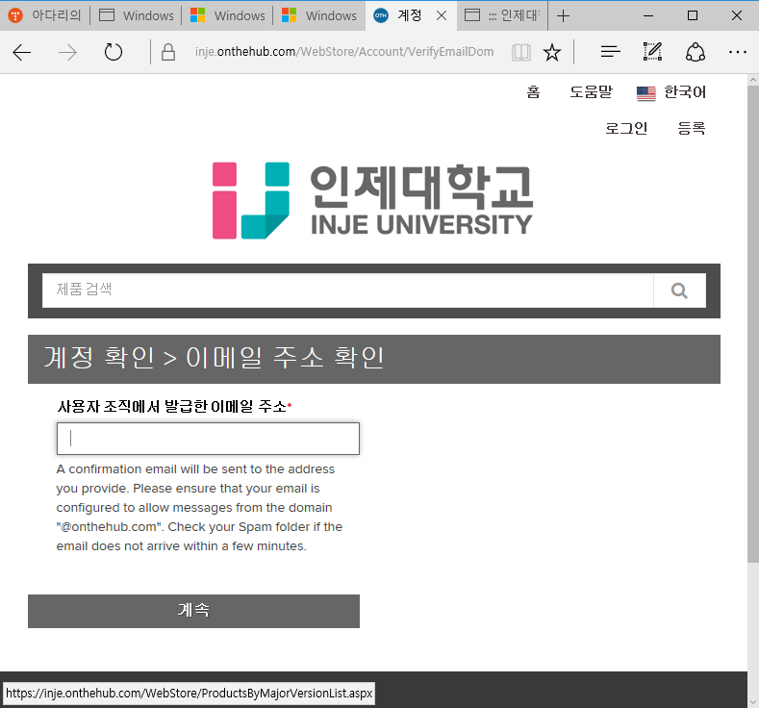Maximize the browser window
Screen dimensions: 759x708
click(x=693, y=16)
